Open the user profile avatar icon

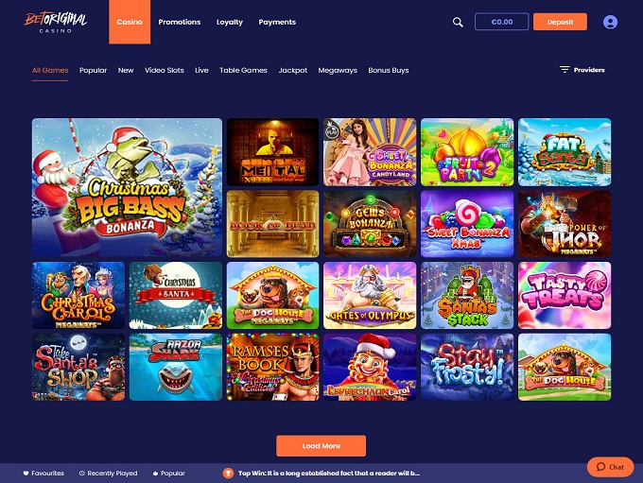(610, 22)
